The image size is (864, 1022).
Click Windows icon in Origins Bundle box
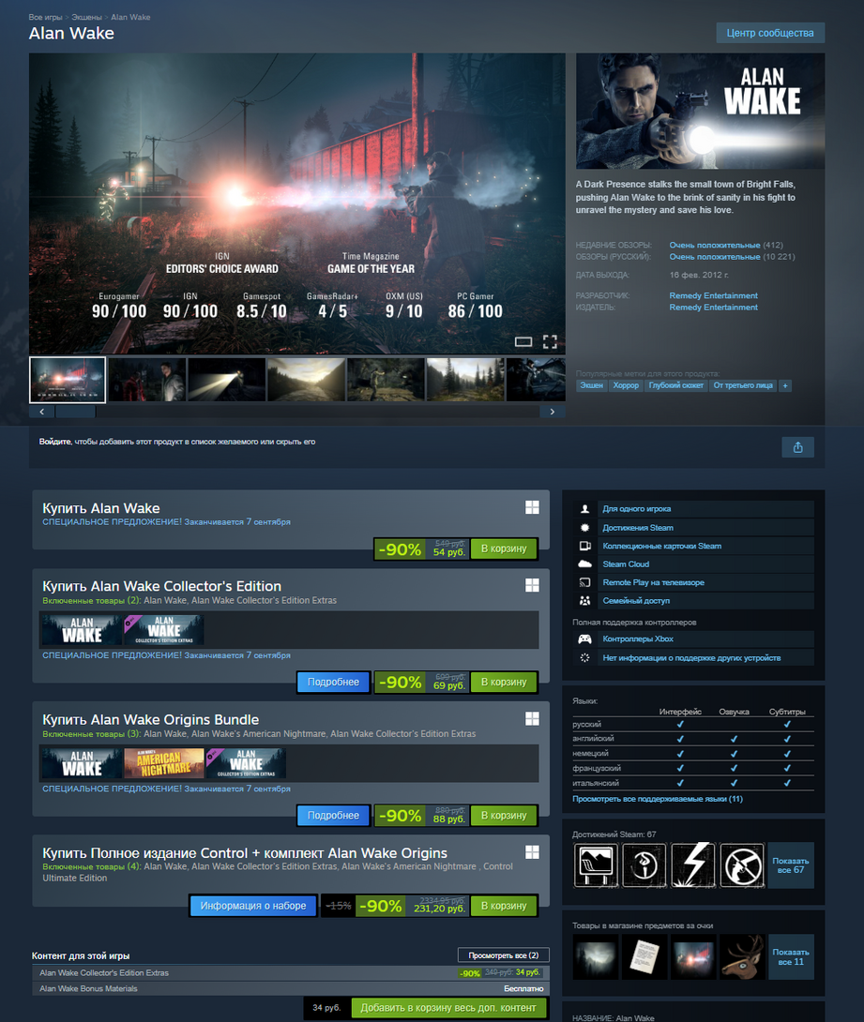tap(532, 718)
